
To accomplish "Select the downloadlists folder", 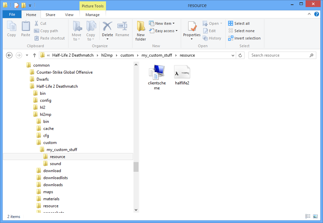I will pos(52,178).
